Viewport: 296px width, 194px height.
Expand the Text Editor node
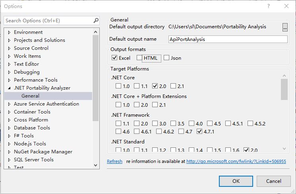pyautogui.click(x=9, y=64)
